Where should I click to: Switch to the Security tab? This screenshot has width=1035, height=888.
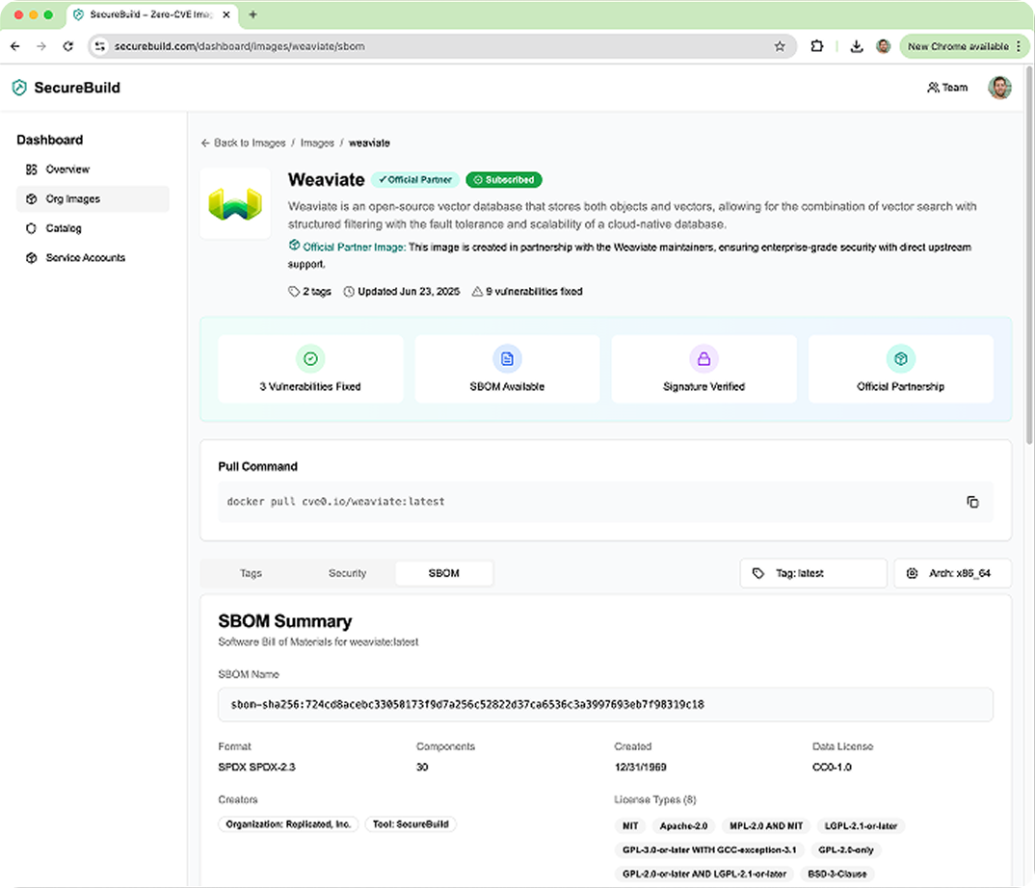347,573
